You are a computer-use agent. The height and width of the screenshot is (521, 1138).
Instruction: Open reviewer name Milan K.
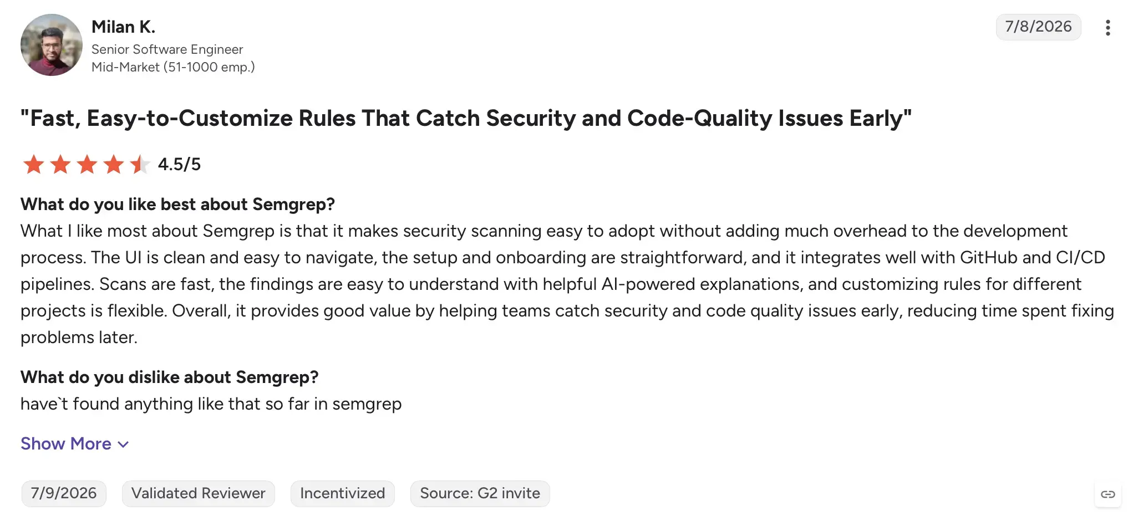tap(123, 27)
